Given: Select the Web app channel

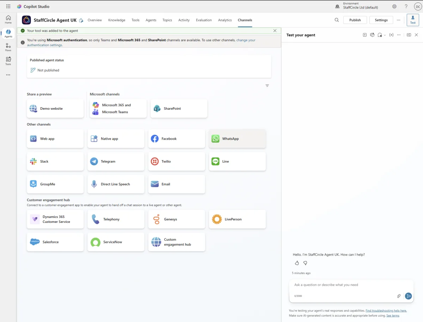Looking at the screenshot, I should (55, 139).
